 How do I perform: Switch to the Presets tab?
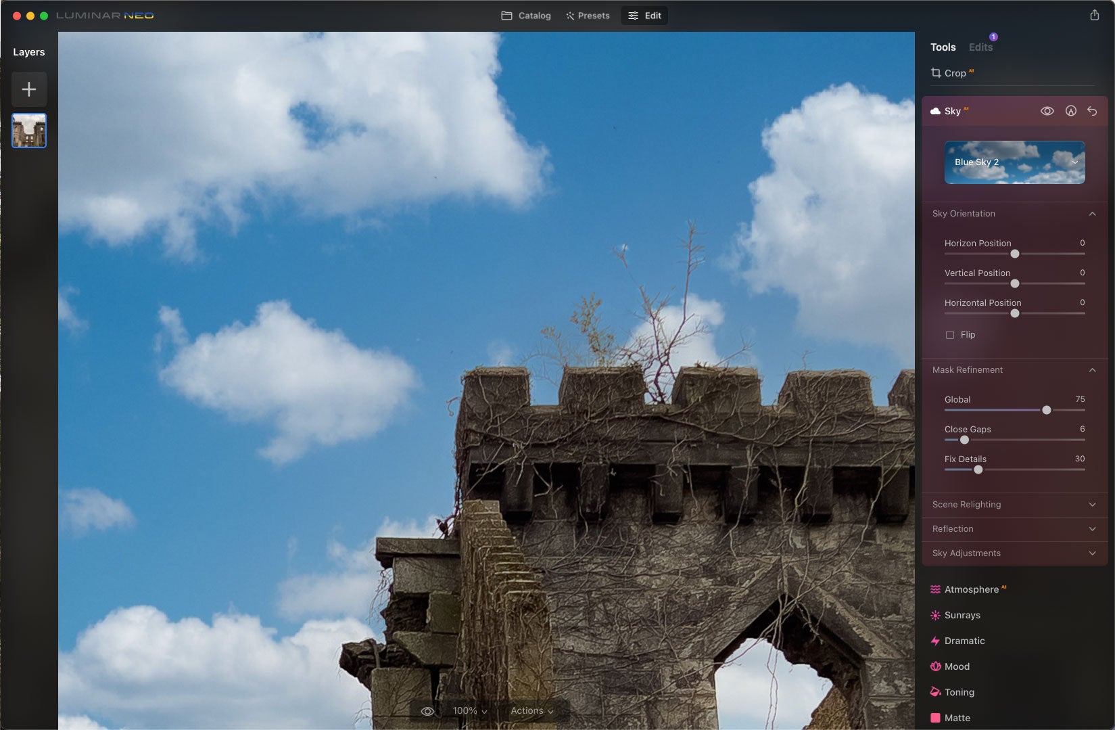(588, 16)
